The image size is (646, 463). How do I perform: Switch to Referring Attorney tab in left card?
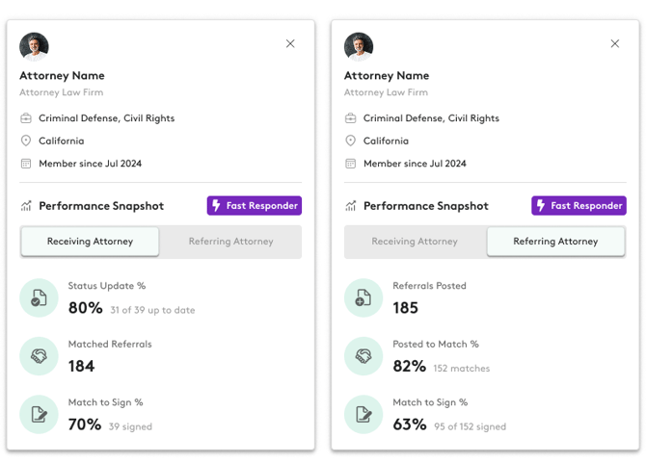coord(230,242)
